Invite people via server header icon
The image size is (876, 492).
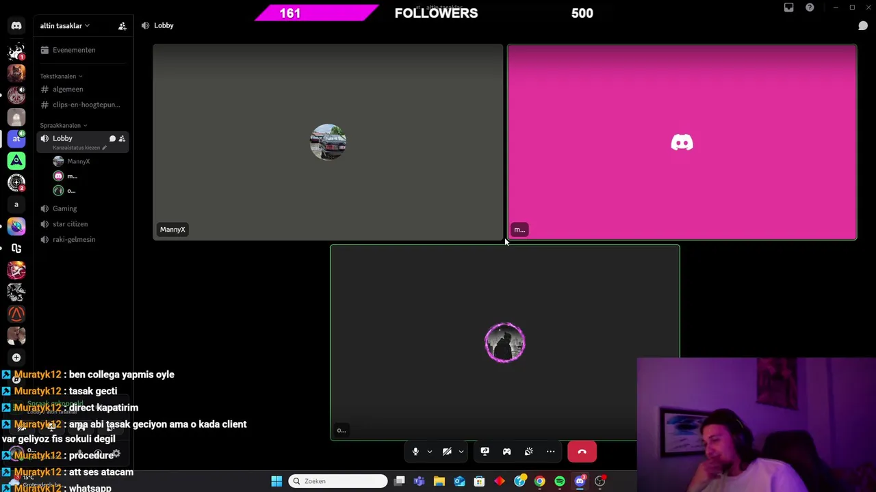[x=123, y=26]
